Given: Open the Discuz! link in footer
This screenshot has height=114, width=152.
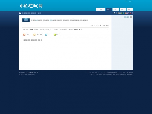Looking at the screenshot, I should click(x=30, y=72).
